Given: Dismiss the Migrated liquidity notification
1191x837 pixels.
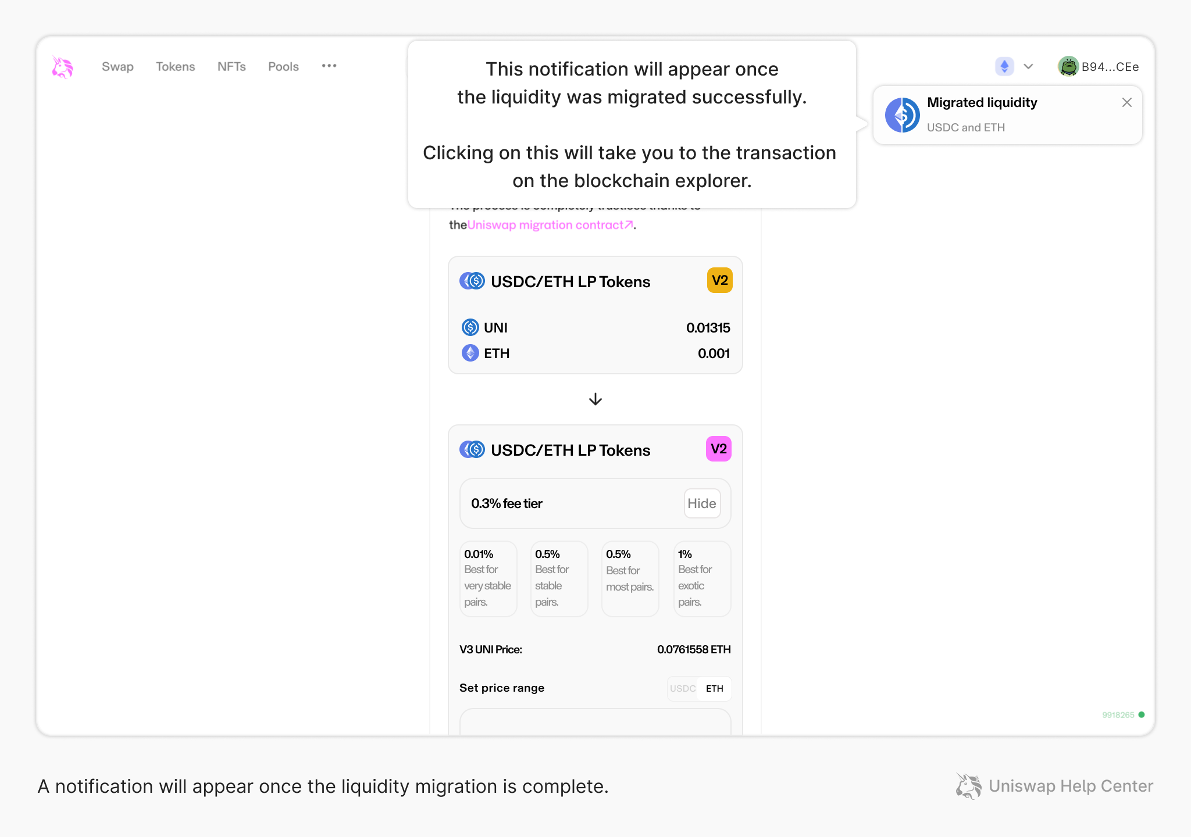Looking at the screenshot, I should 1127,102.
